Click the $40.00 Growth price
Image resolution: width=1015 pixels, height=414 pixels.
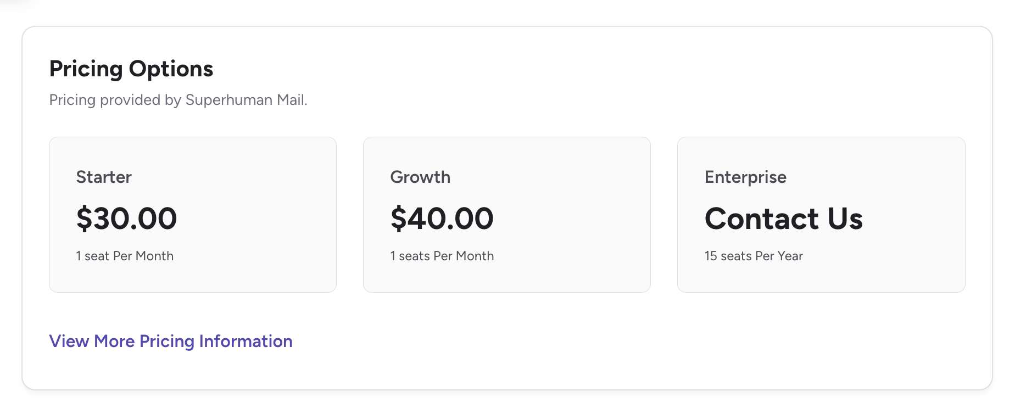[x=442, y=219]
